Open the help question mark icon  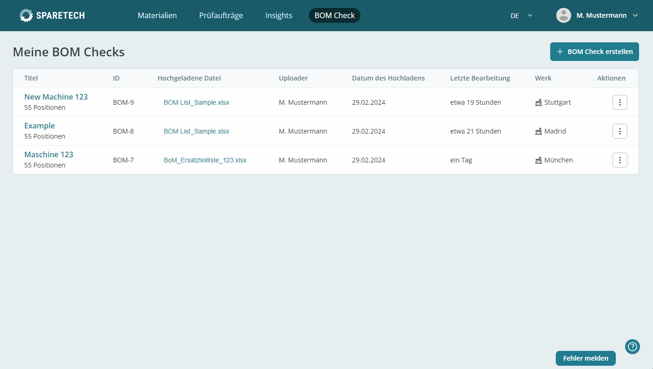coord(632,347)
